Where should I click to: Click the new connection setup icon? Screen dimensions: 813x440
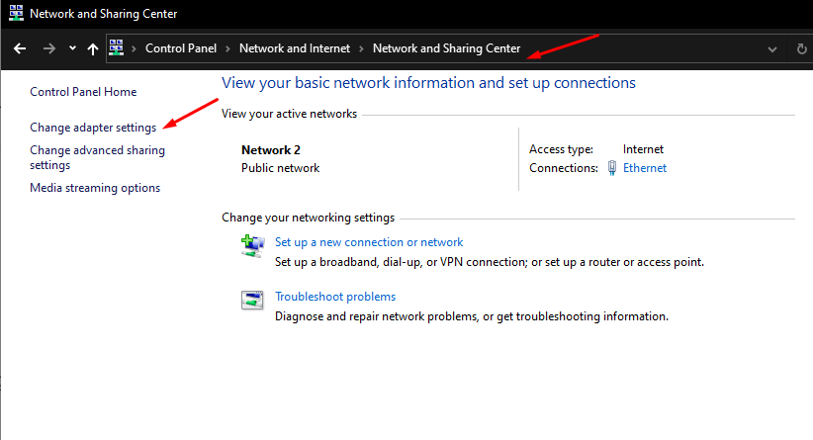(252, 245)
